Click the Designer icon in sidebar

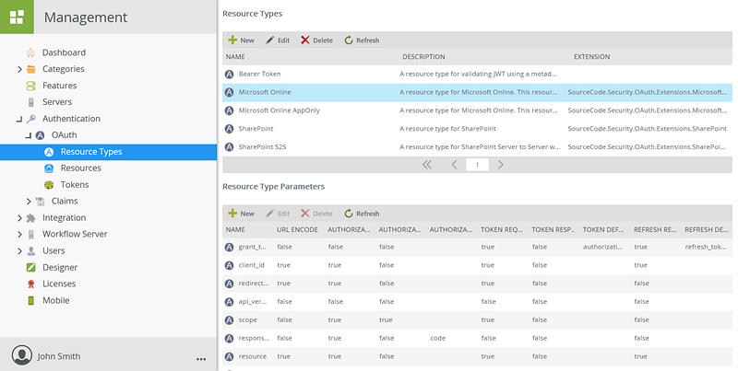31,268
